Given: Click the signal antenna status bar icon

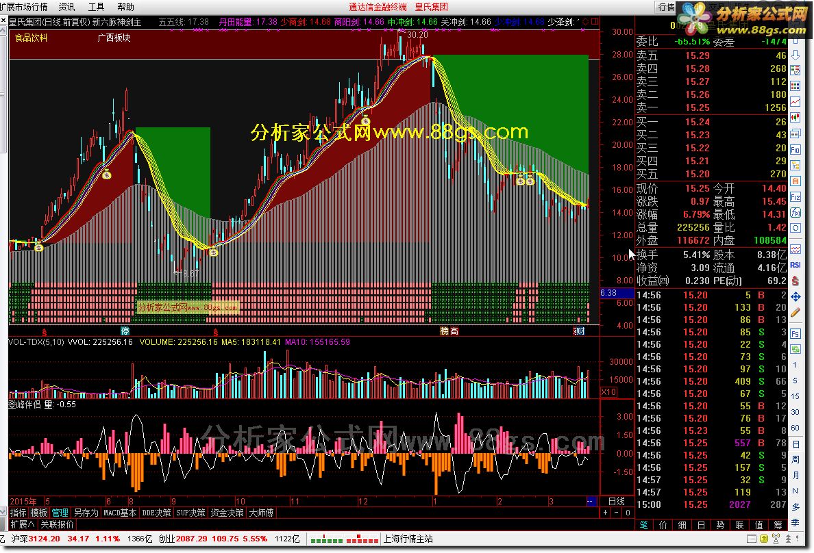Looking at the screenshot, I should pyautogui.click(x=776, y=539).
